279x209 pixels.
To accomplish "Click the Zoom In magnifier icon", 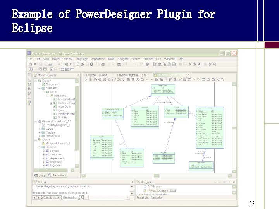I will point(100,79).
